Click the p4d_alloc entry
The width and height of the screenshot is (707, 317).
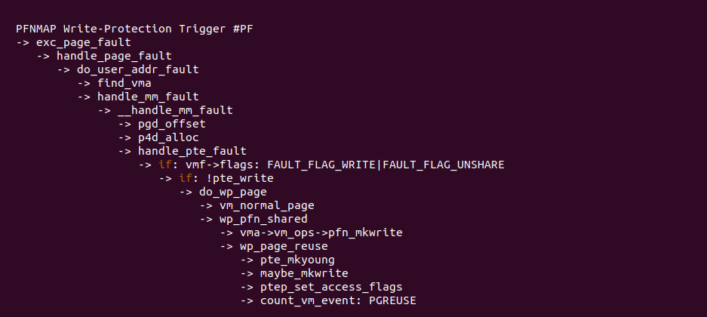[x=168, y=137]
